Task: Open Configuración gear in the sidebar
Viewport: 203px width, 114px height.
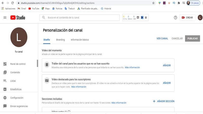Action: [5, 98]
